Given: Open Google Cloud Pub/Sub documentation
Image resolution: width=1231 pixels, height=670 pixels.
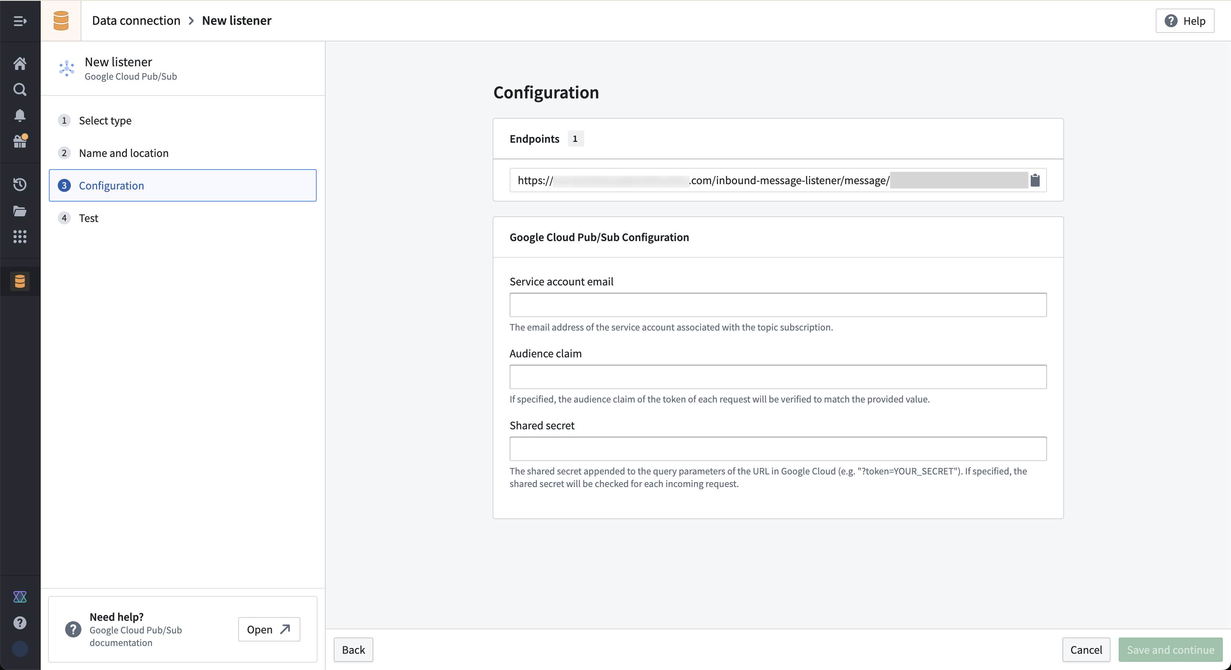Looking at the screenshot, I should 269,629.
